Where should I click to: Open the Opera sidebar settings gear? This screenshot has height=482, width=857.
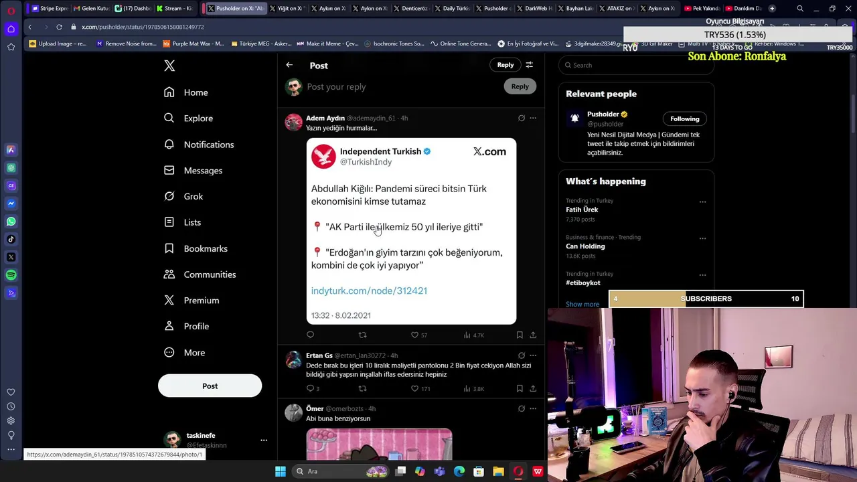11,420
